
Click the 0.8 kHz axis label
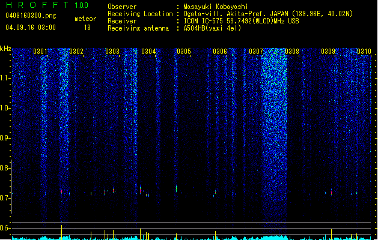click(5, 168)
